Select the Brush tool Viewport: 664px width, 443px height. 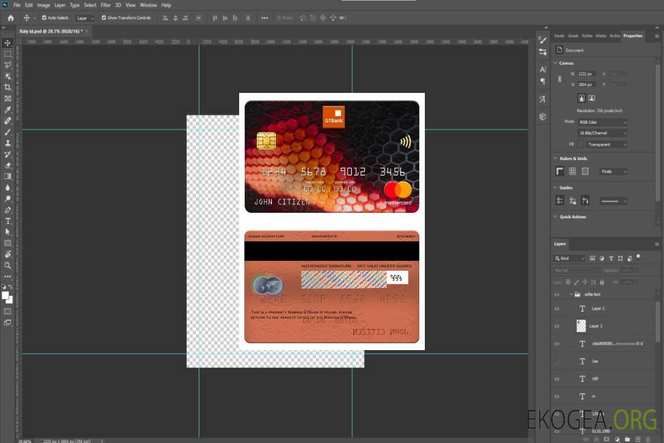pyautogui.click(x=7, y=132)
